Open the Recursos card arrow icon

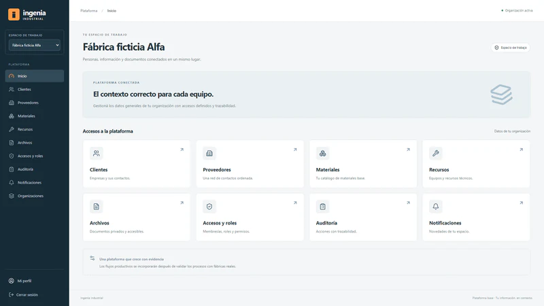(521, 150)
